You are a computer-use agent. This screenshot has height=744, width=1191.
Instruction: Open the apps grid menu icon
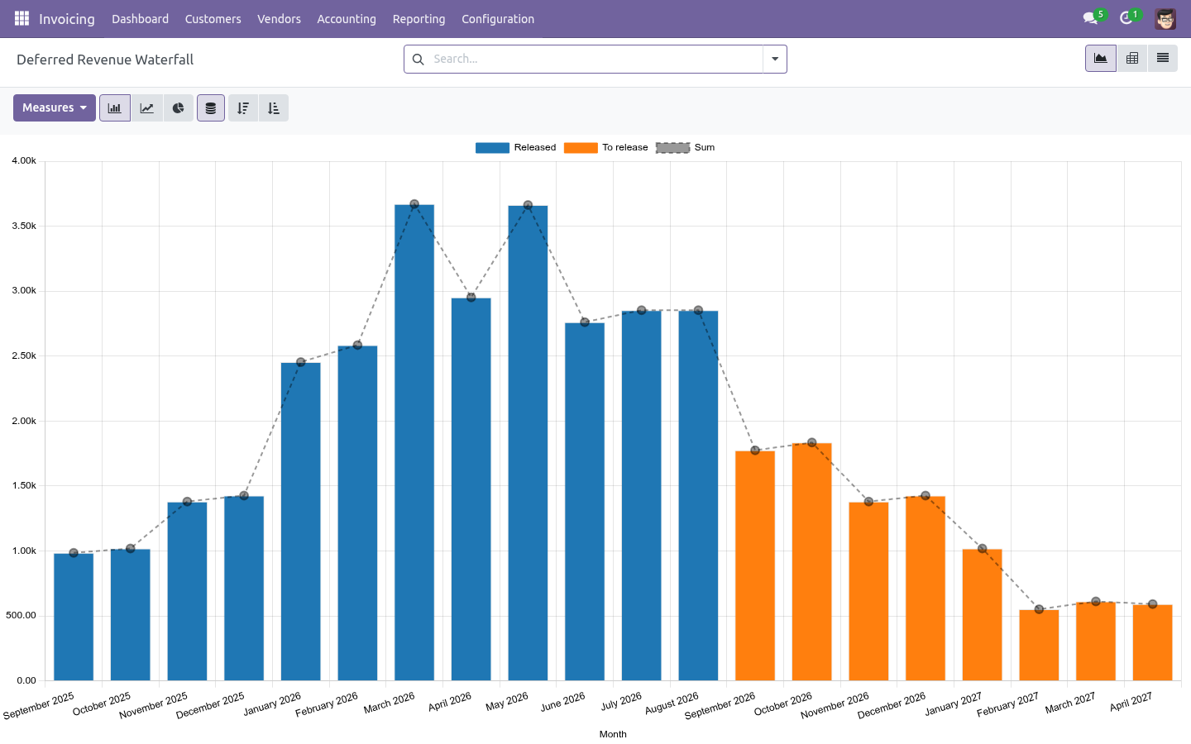click(22, 18)
